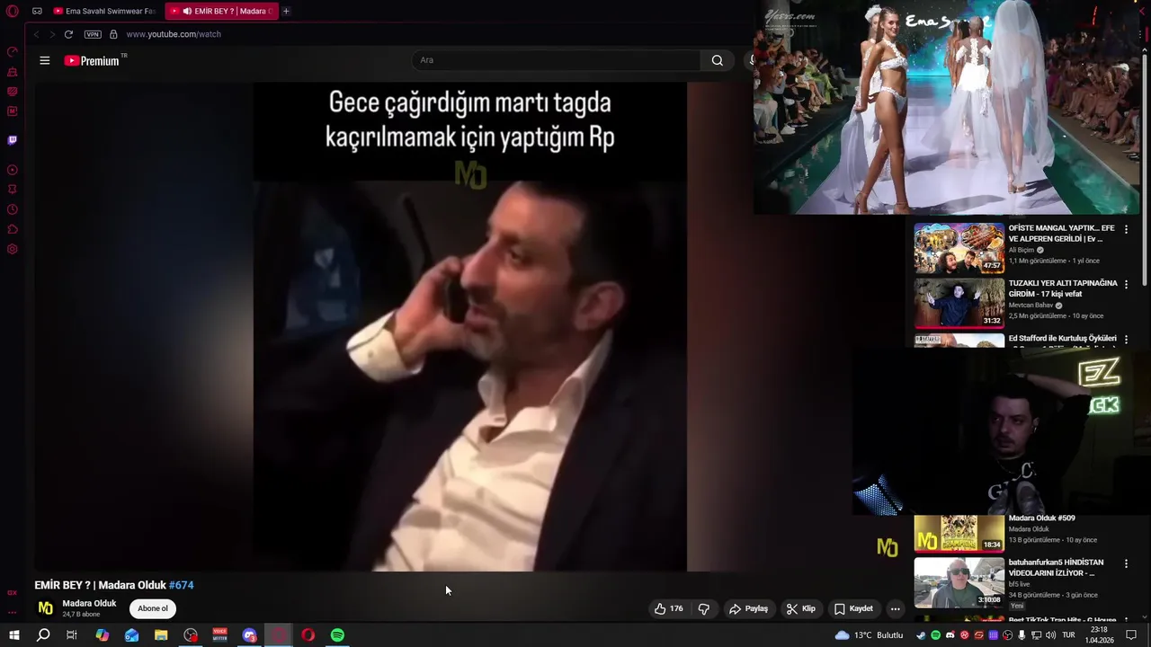
Task: Open more actions three-dot menu under video
Action: tap(895, 608)
